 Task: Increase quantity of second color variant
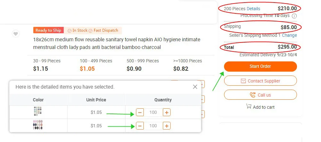(x=166, y=126)
